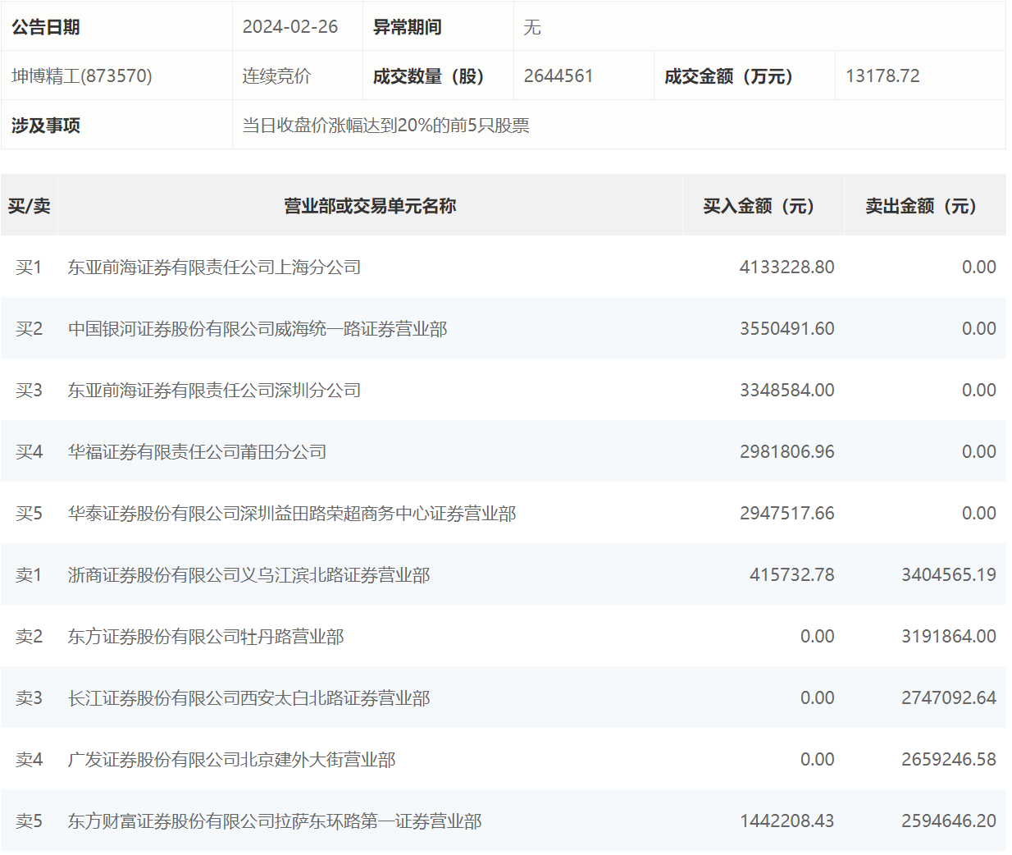Viewport: 1012px width, 855px height.
Task: Select 华福证券有限责任公司莆田分公司
Action: [198, 452]
